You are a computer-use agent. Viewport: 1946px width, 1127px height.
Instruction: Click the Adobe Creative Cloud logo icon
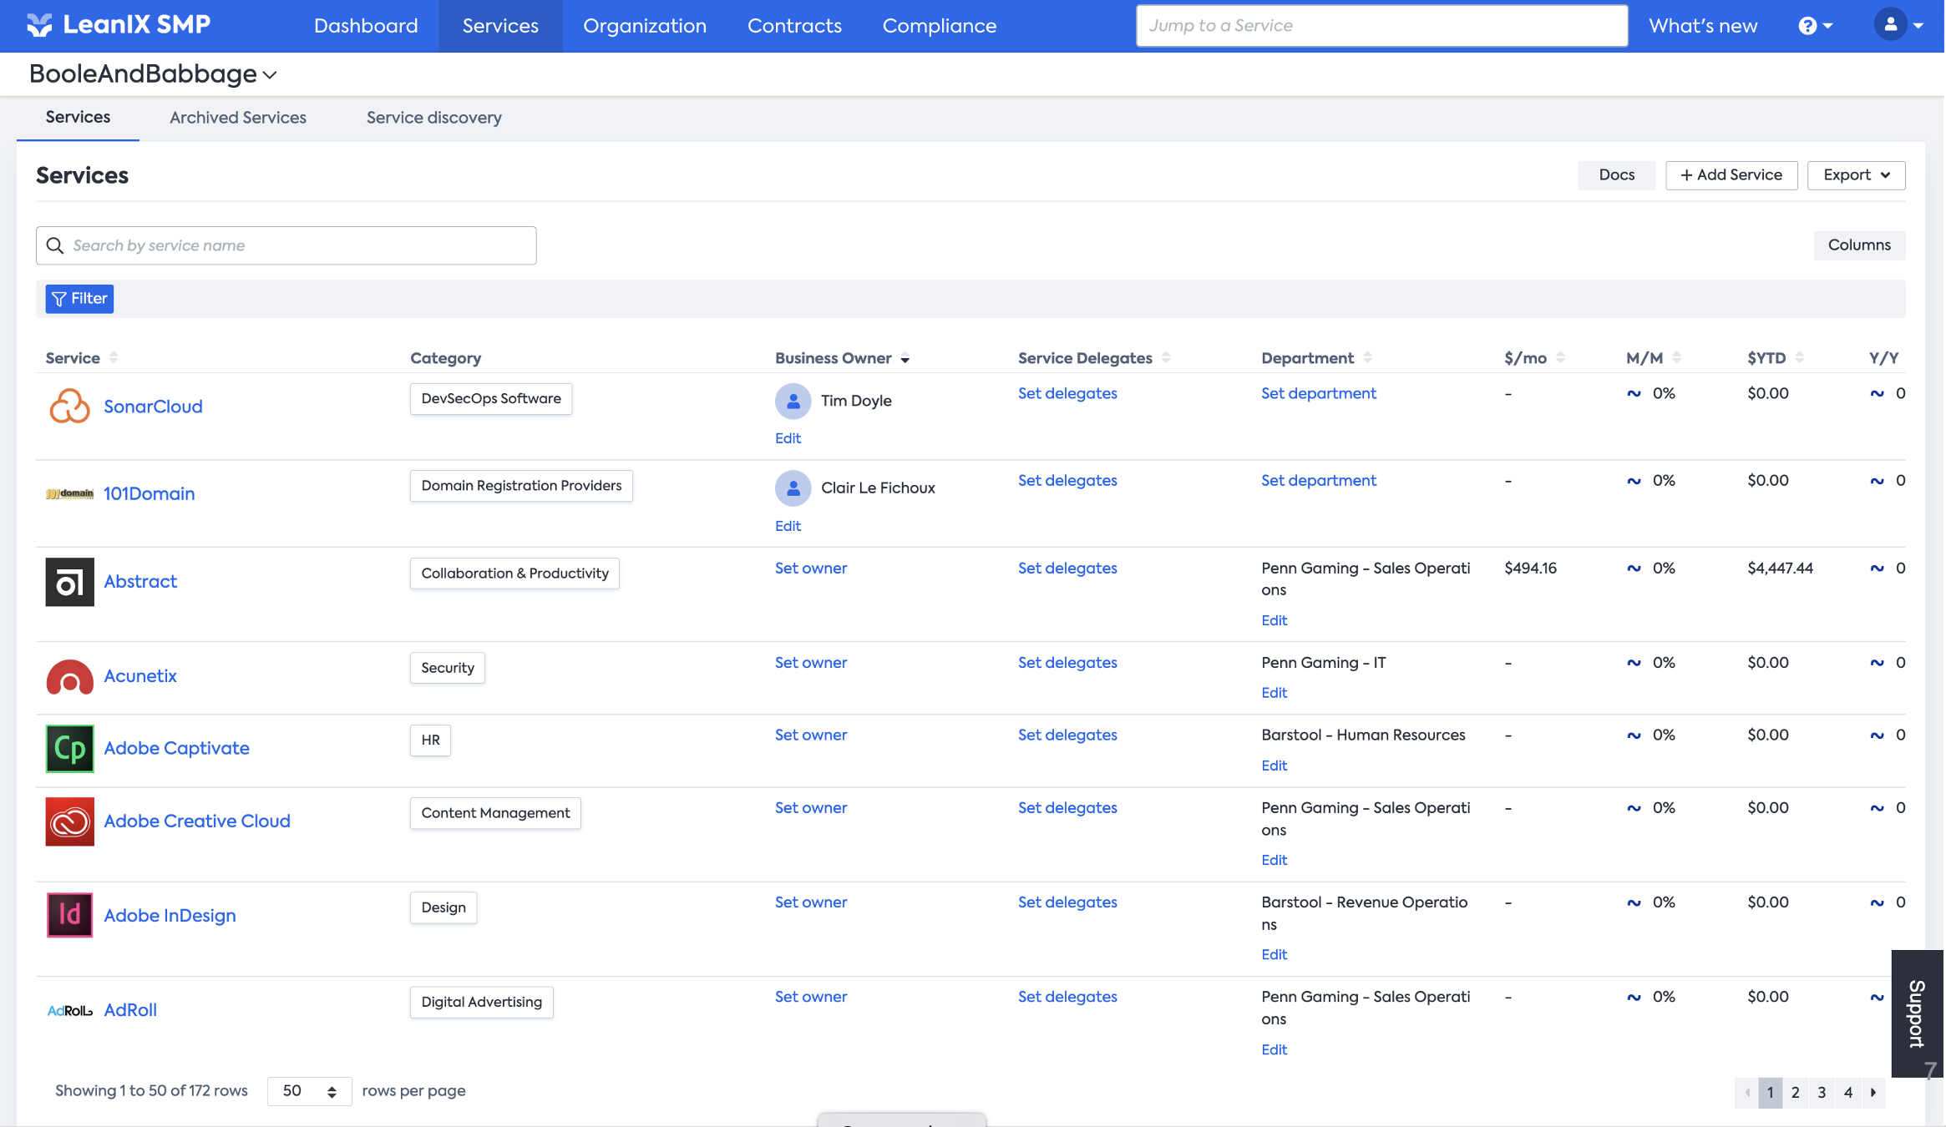click(x=69, y=821)
